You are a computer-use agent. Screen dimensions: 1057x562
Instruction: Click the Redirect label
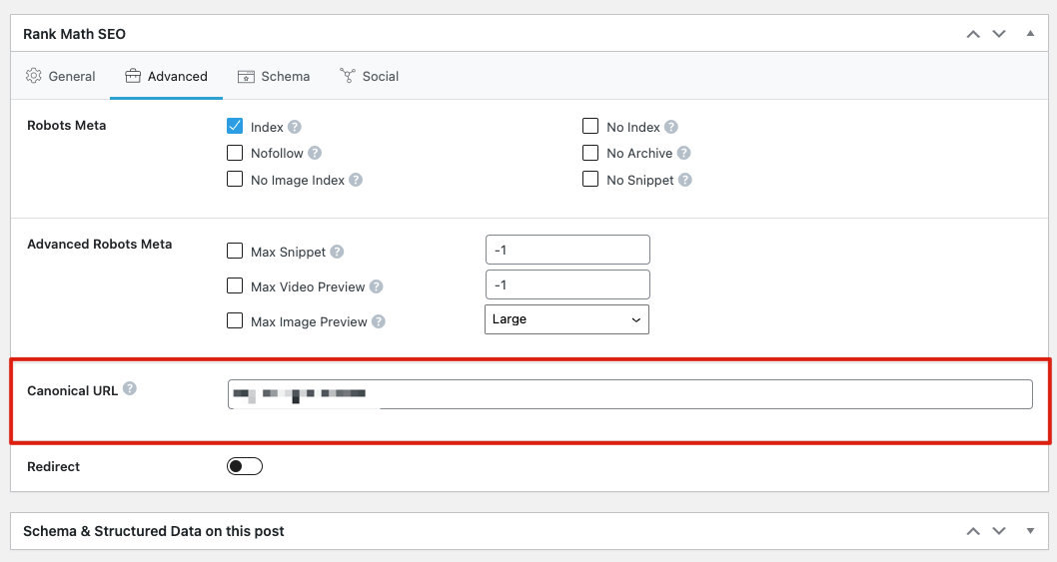pyautogui.click(x=53, y=466)
